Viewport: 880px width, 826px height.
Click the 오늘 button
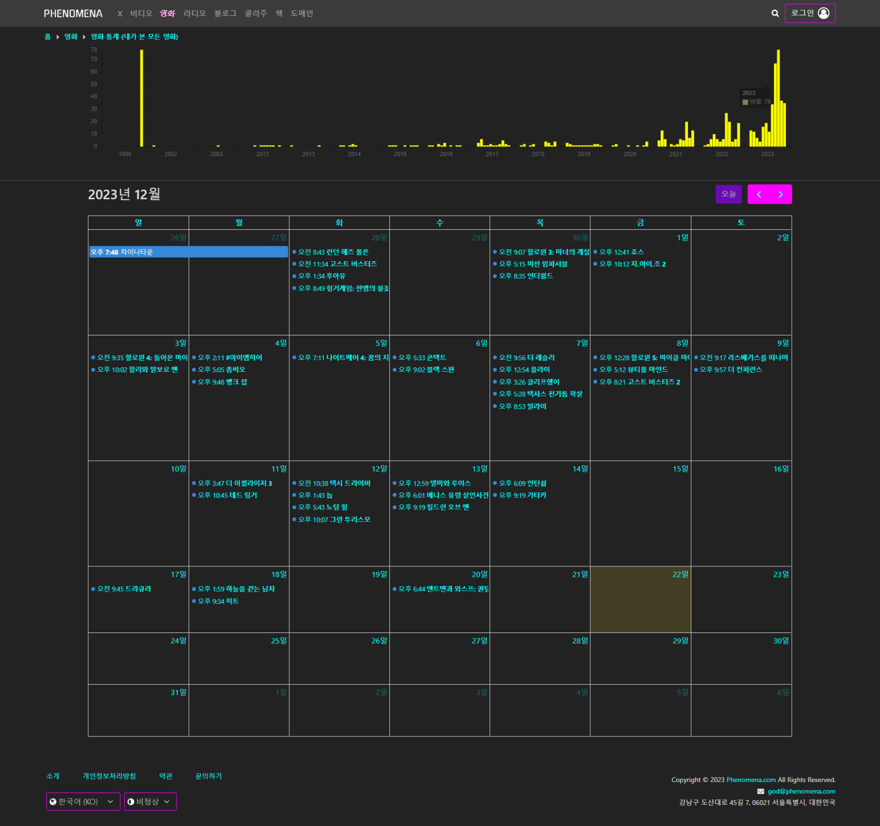728,194
